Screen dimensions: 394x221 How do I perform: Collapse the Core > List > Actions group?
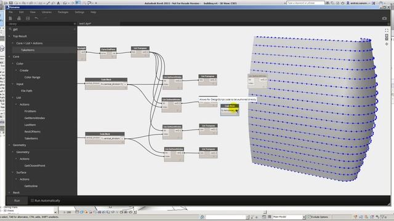point(13,43)
